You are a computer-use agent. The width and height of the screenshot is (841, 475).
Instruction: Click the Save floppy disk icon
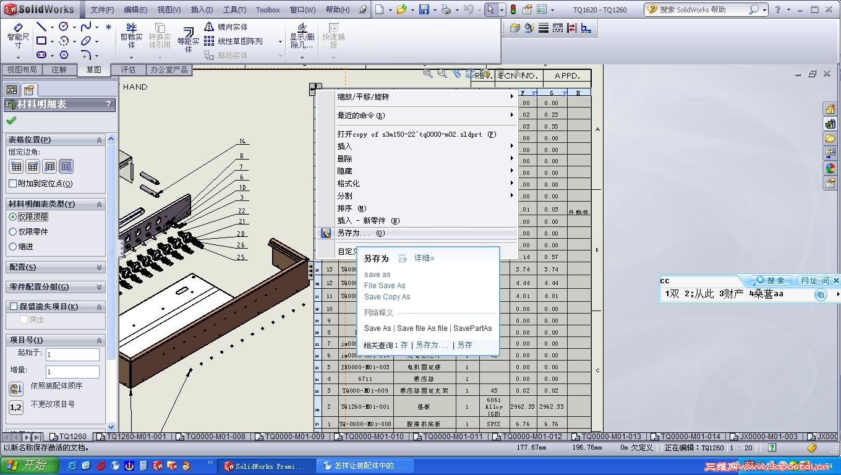click(424, 9)
